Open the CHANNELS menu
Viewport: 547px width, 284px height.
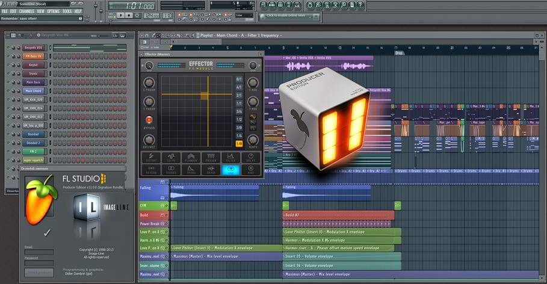pos(26,11)
